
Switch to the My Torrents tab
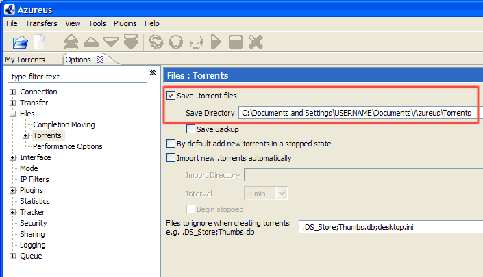click(x=25, y=60)
